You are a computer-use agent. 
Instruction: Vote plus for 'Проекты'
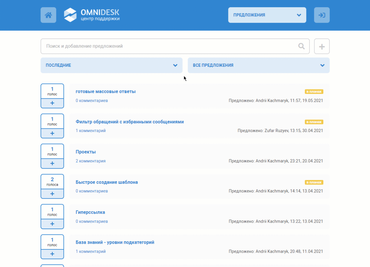52,163
